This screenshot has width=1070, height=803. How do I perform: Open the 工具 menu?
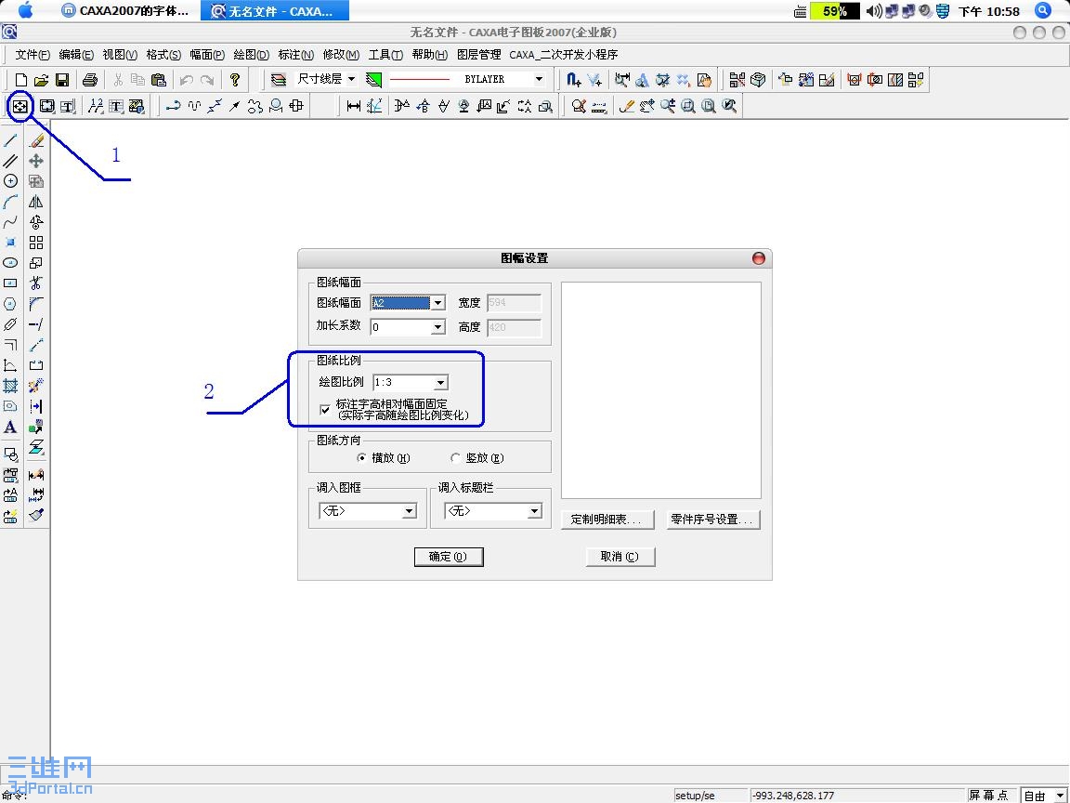385,55
